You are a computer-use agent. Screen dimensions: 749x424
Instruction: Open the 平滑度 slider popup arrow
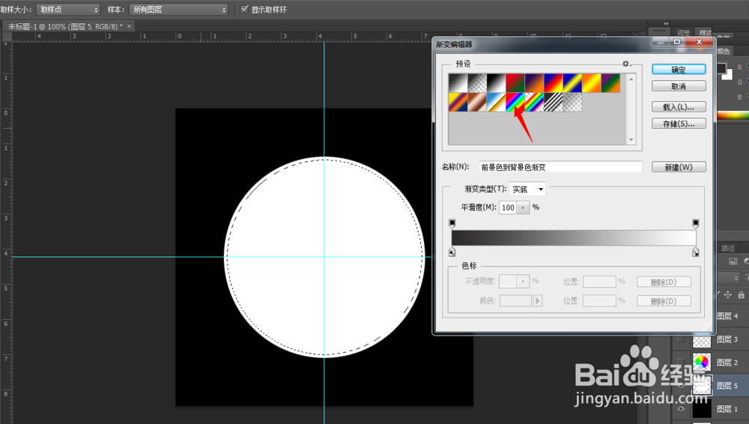point(524,208)
